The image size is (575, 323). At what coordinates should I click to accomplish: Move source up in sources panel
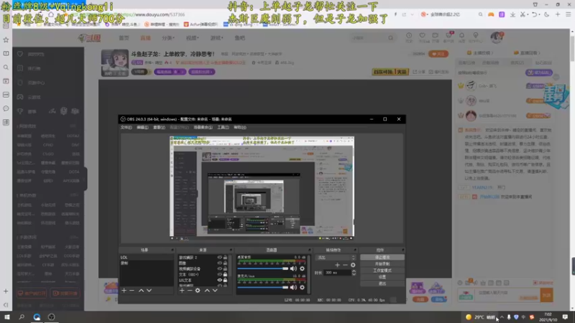click(207, 291)
